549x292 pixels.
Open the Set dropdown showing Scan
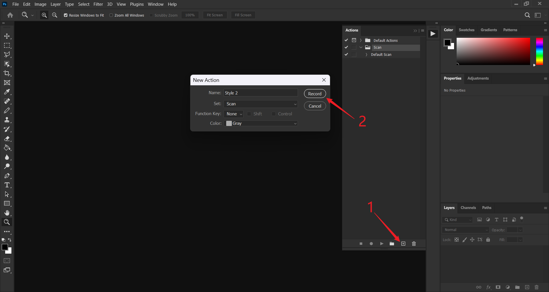tap(260, 104)
